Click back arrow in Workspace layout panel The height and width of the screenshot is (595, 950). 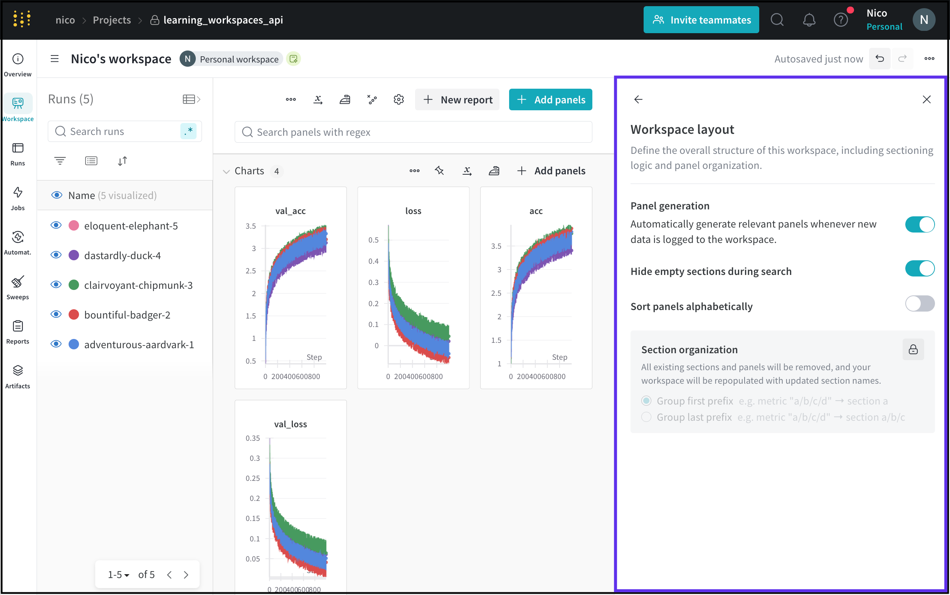click(638, 99)
